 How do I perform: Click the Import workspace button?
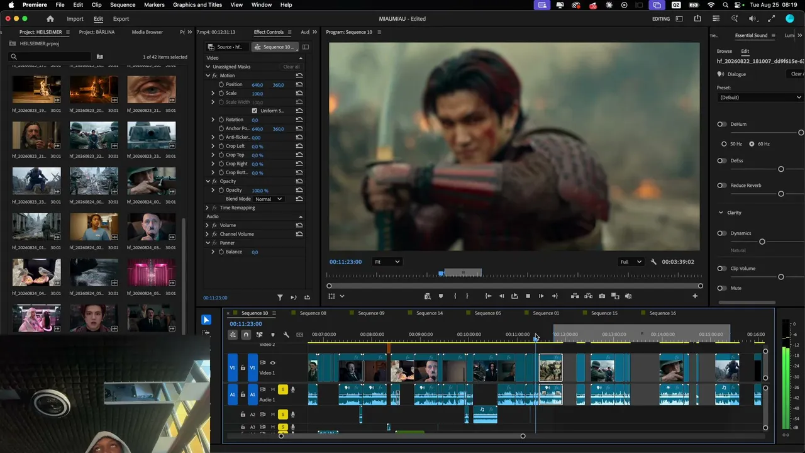[75, 19]
